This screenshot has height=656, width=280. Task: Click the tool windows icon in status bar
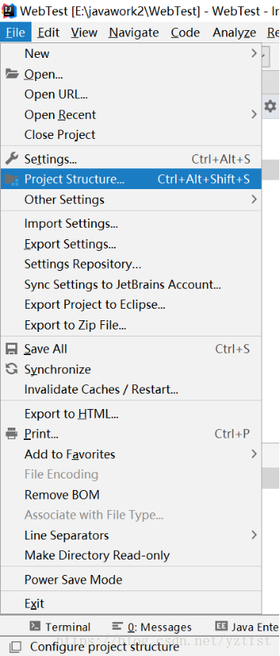(x=15, y=647)
